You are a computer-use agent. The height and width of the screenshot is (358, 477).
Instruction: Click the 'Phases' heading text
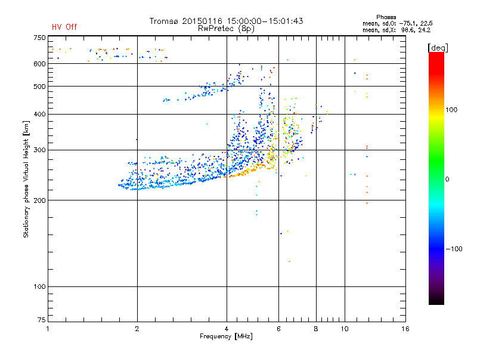[386, 17]
